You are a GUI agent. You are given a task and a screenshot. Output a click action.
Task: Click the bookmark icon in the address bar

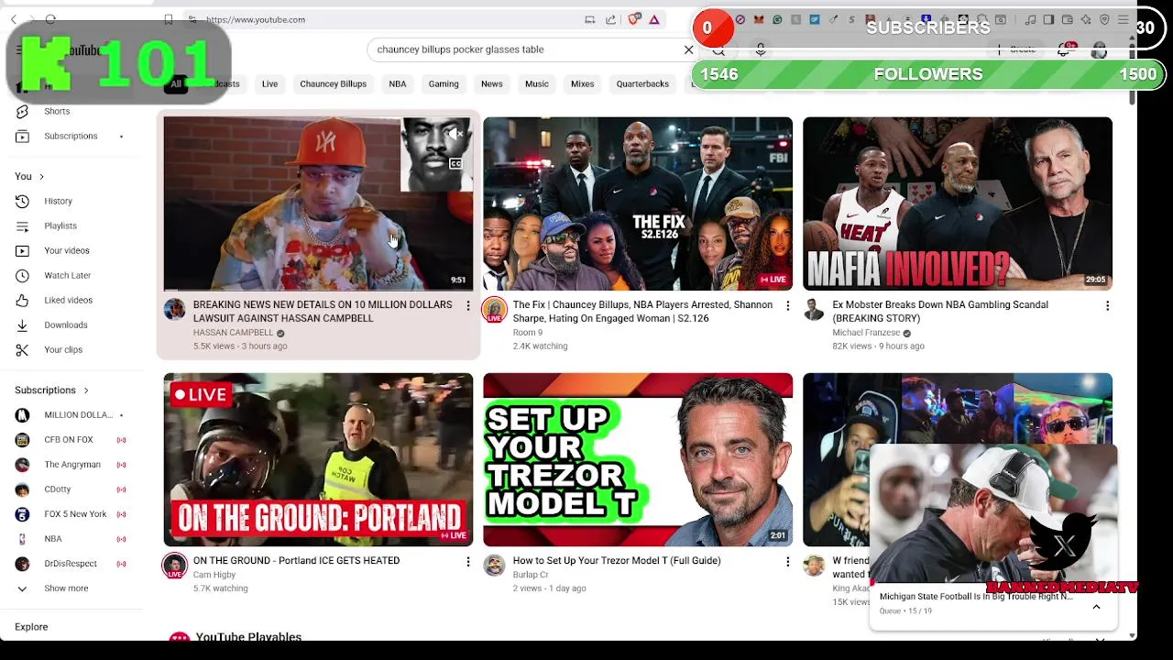(169, 19)
